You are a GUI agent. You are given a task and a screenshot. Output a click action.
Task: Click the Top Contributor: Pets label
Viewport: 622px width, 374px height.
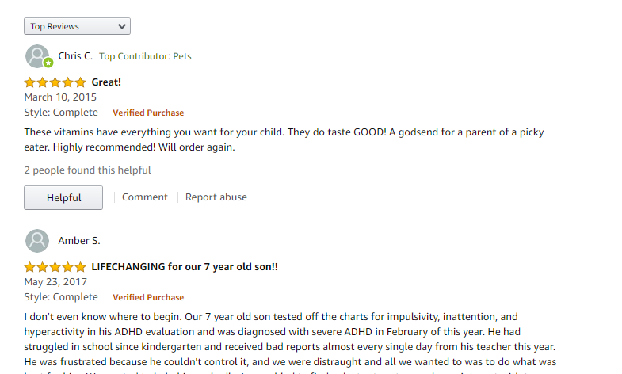tap(145, 56)
